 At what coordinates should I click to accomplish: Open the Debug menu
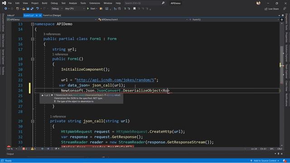tap(54, 3)
